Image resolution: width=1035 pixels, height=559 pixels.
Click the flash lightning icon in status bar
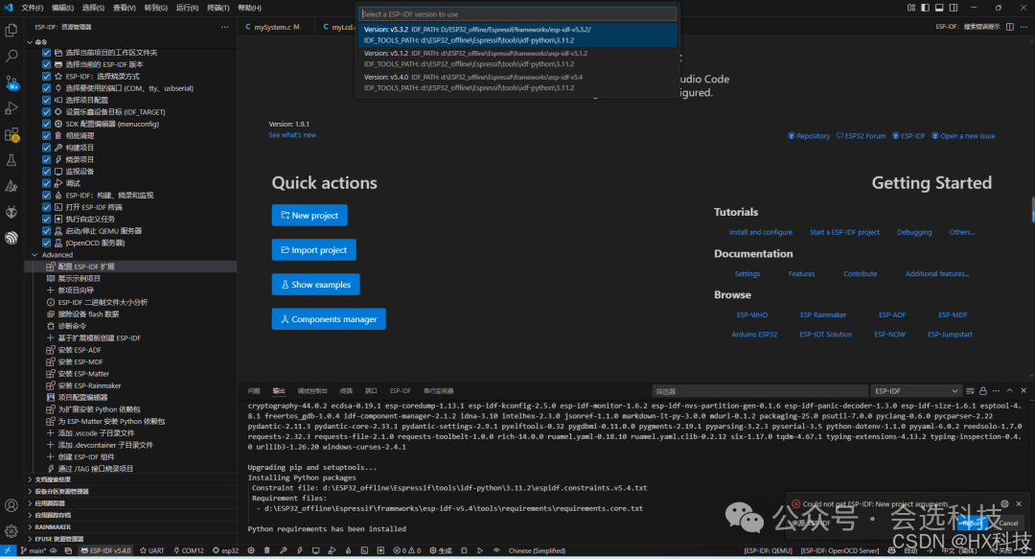pos(300,550)
